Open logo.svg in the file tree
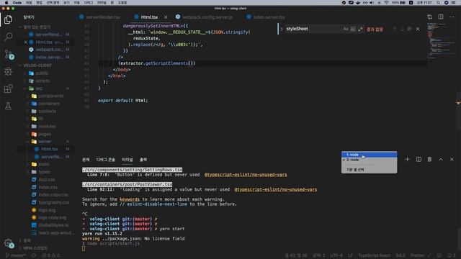 [47, 210]
